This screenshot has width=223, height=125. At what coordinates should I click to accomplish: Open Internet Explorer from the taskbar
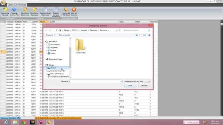6,122
